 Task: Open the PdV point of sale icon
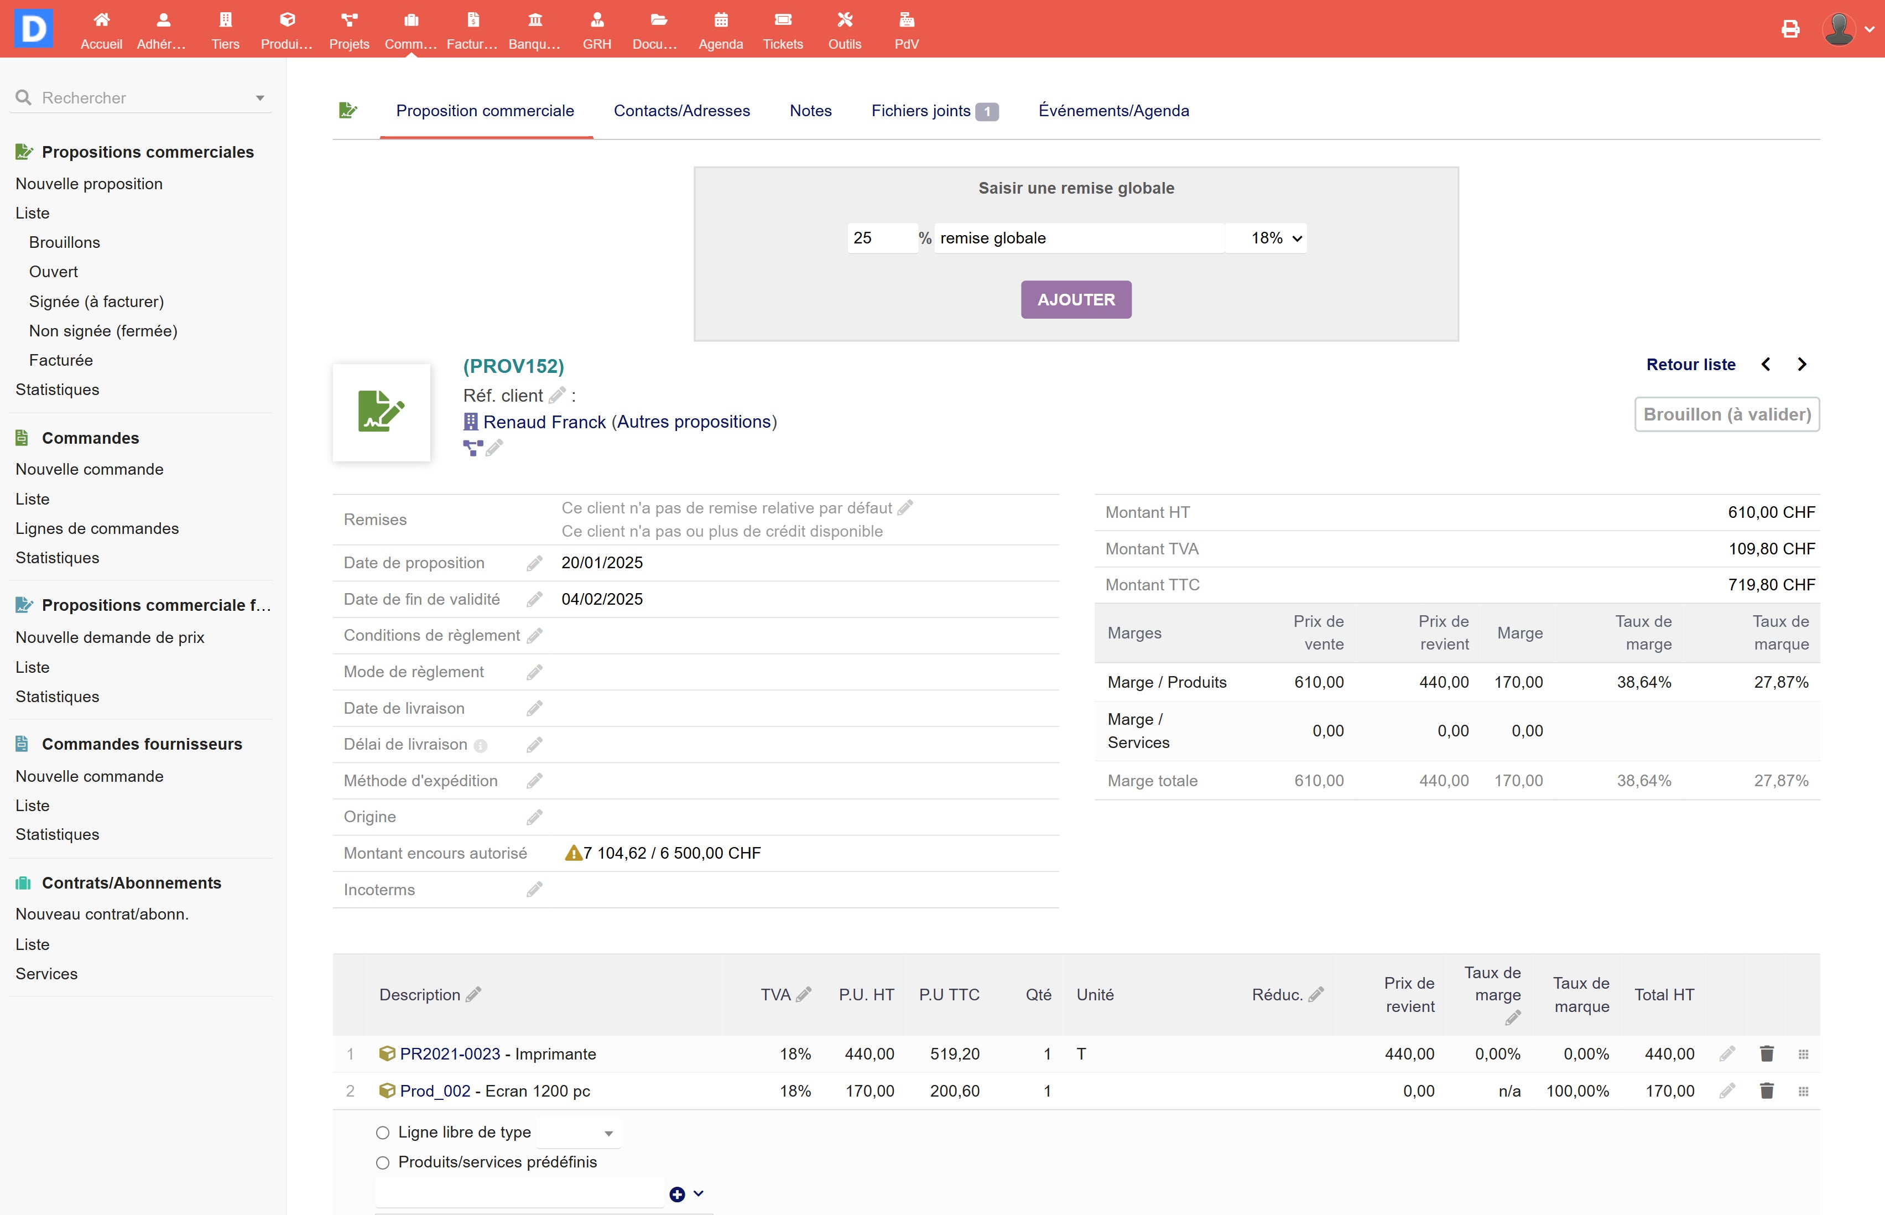click(906, 20)
